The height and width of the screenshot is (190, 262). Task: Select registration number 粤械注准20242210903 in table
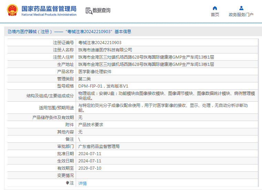tap(100, 43)
